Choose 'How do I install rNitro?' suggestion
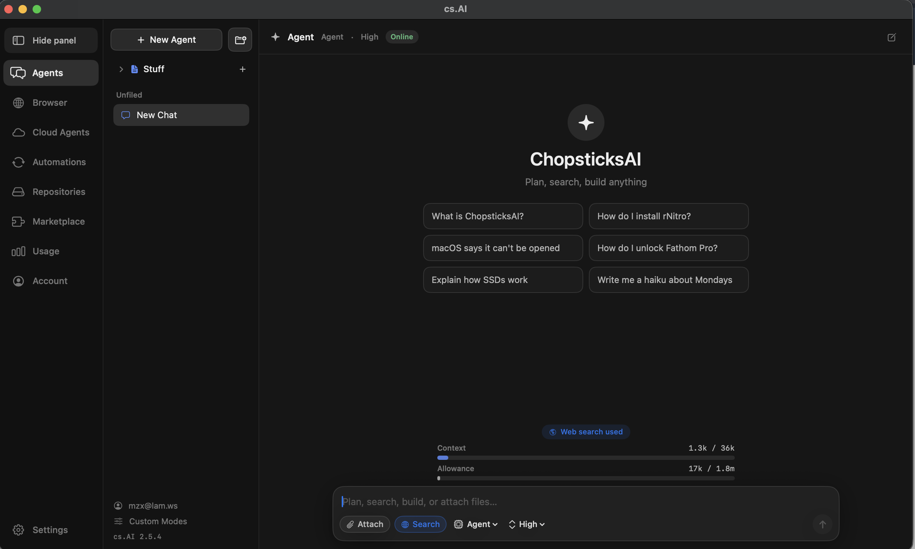 pyautogui.click(x=669, y=216)
